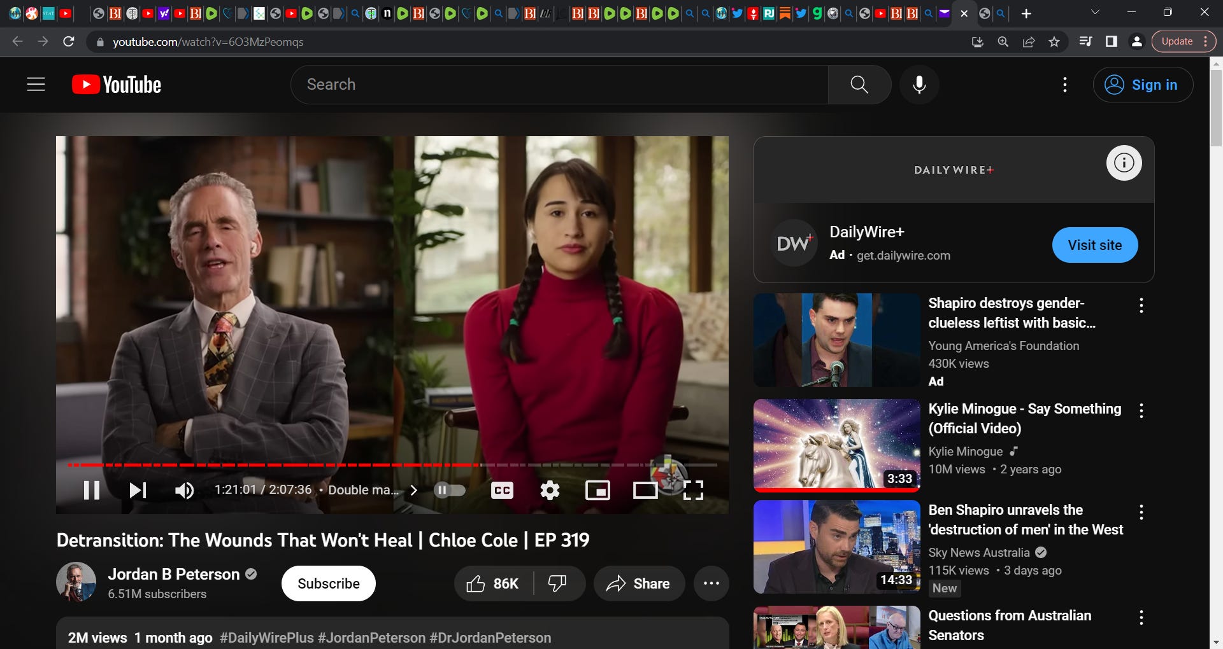Go forward in browser history

43,41
